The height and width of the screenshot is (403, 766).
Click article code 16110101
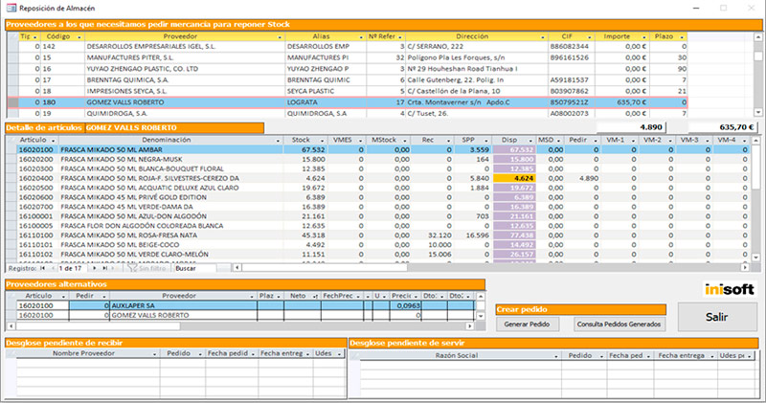tap(36, 245)
